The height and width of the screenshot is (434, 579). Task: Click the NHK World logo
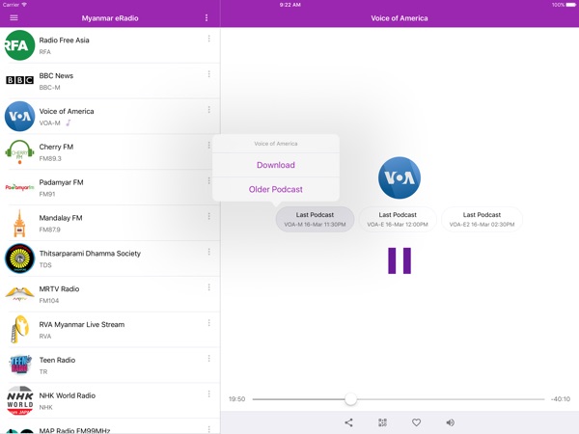point(19,400)
